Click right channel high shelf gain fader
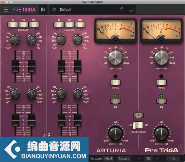 (x=78, y=66)
